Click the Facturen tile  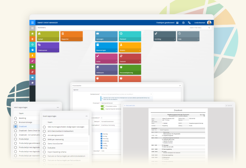click(130, 58)
